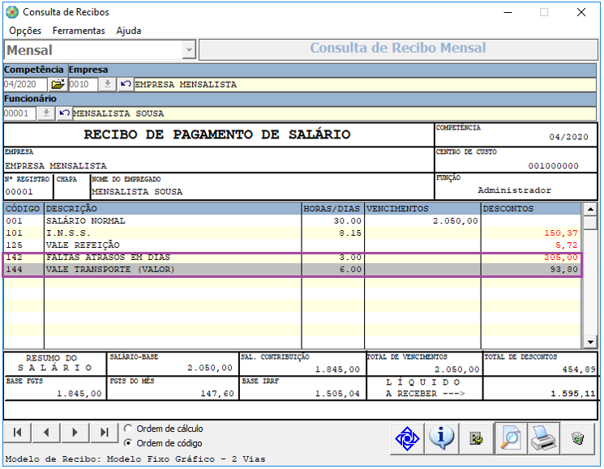Image resolution: width=604 pixels, height=469 pixels.
Task: Click the Competência field 04/2020
Action: [x=25, y=84]
